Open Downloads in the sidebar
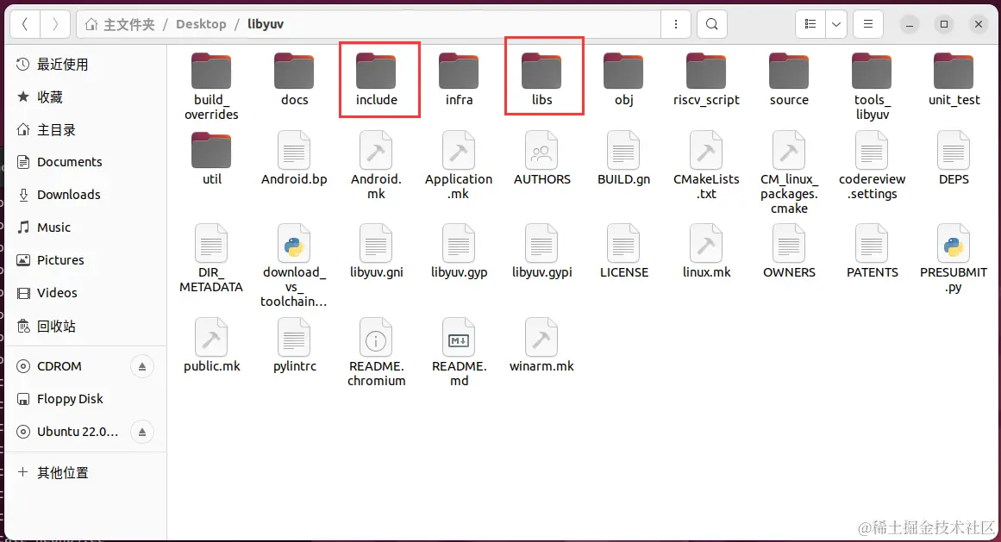 pos(85,195)
